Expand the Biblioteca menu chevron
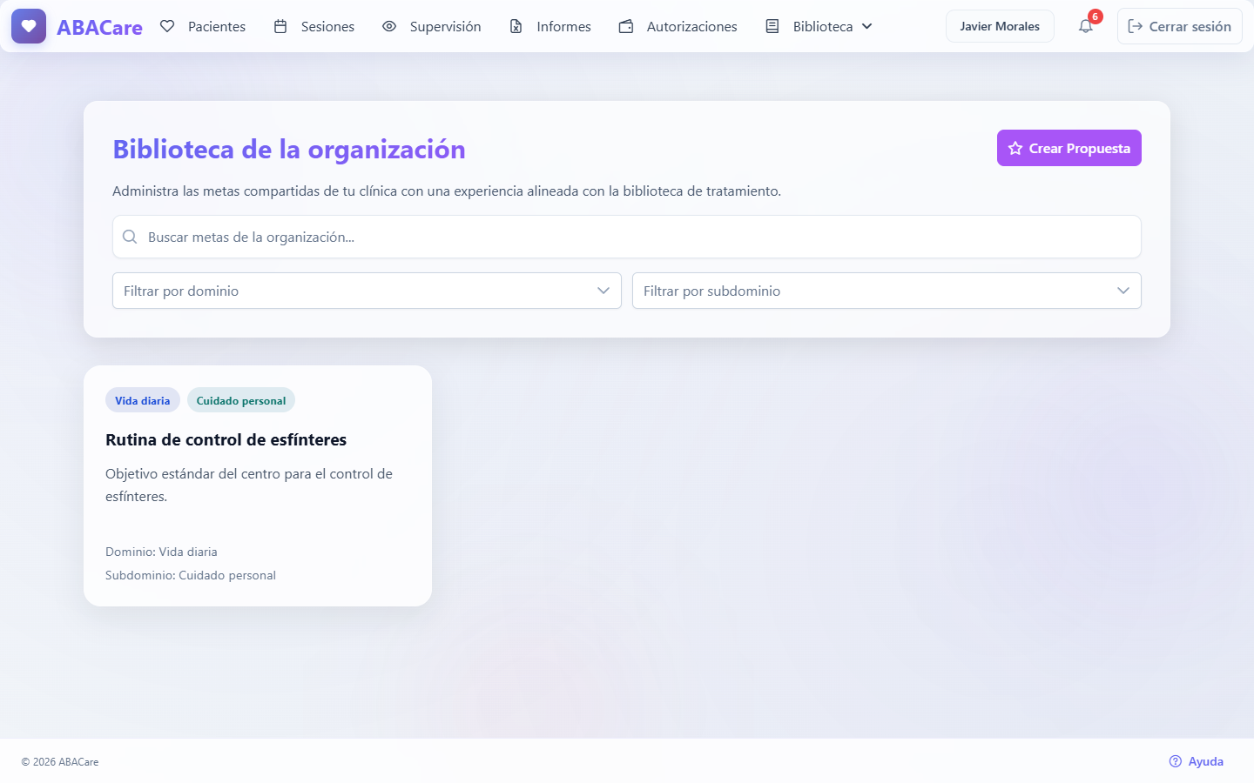 click(x=867, y=26)
